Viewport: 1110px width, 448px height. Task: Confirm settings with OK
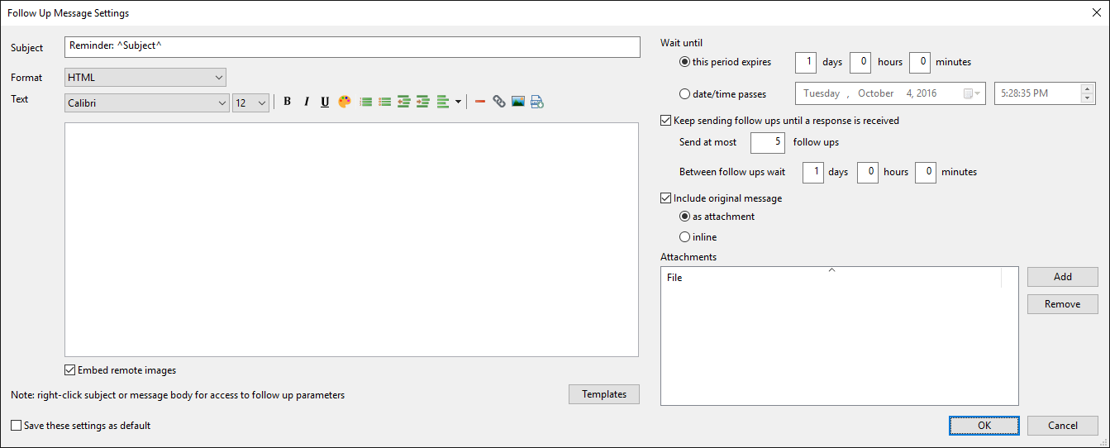[984, 426]
